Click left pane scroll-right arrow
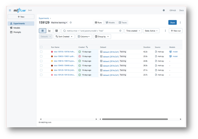This screenshot has height=139, width=198. [96, 119]
